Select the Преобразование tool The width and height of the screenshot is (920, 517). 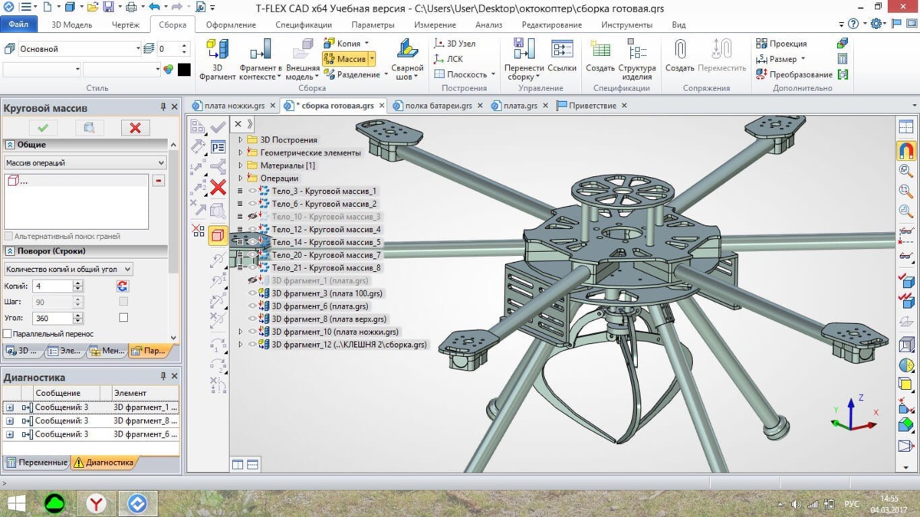793,74
